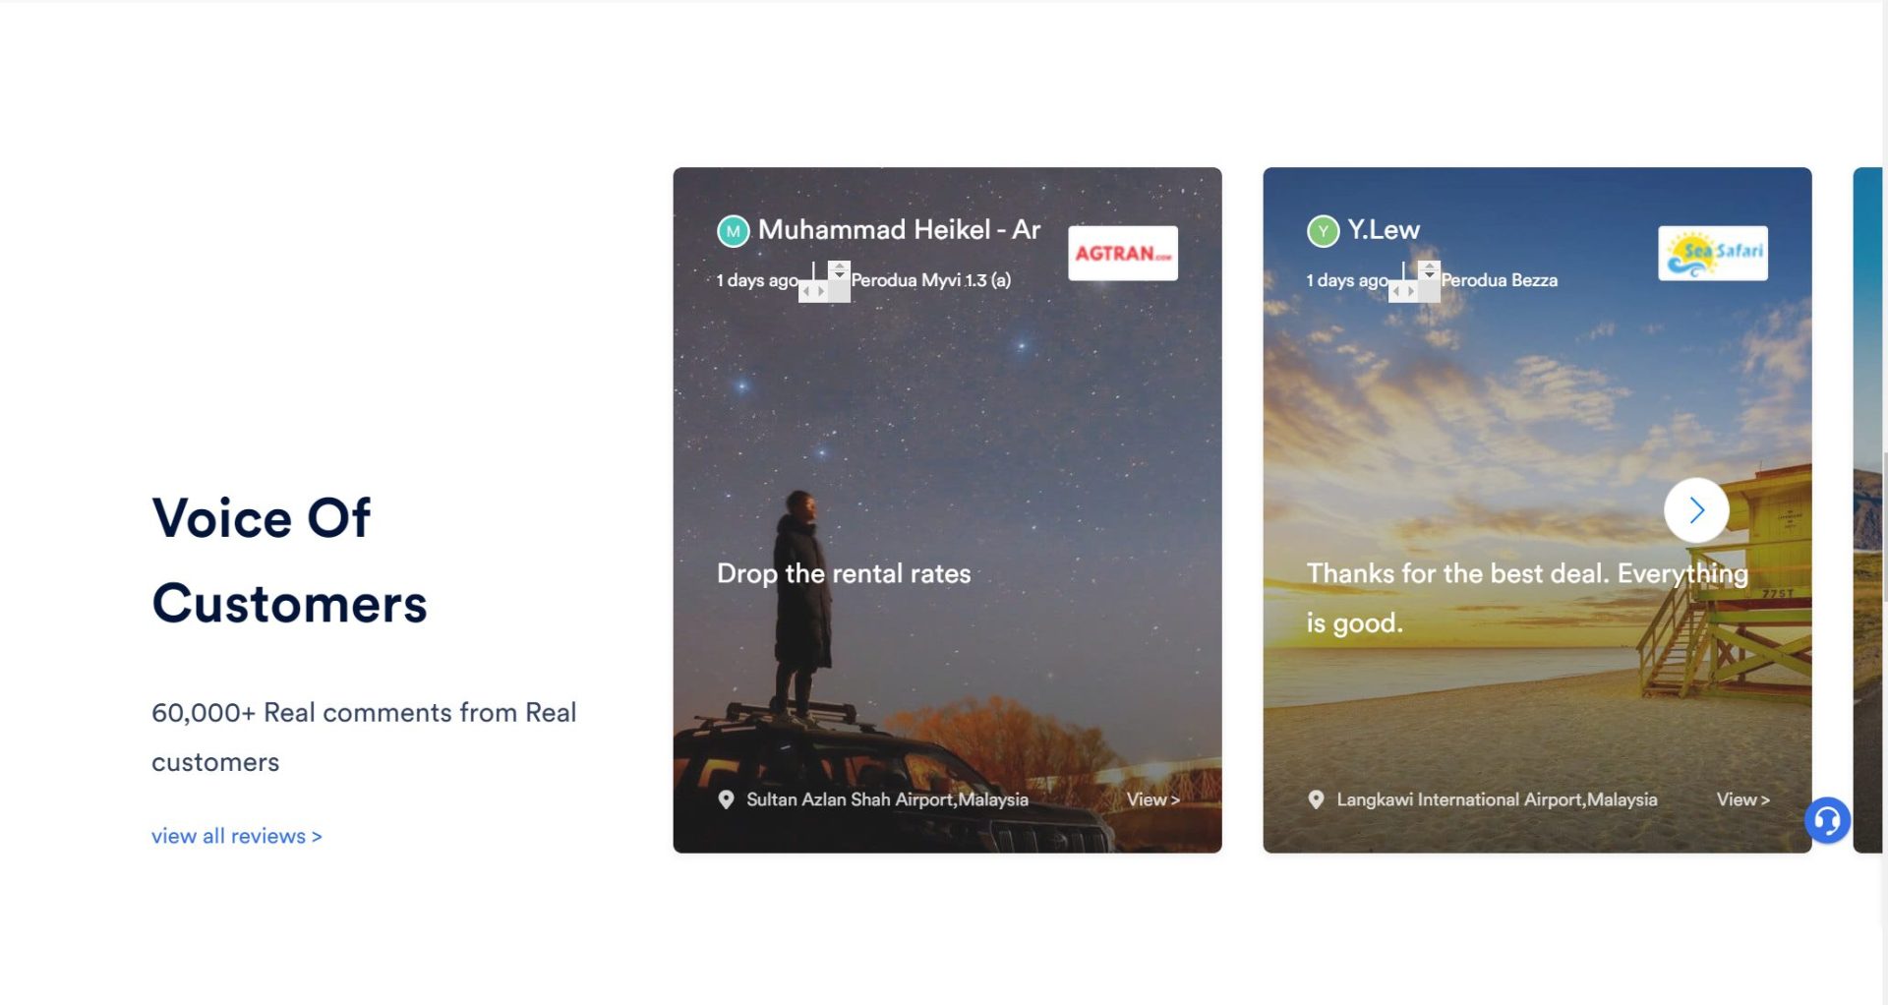
Task: Click the next review carousel arrow
Action: 1696,510
